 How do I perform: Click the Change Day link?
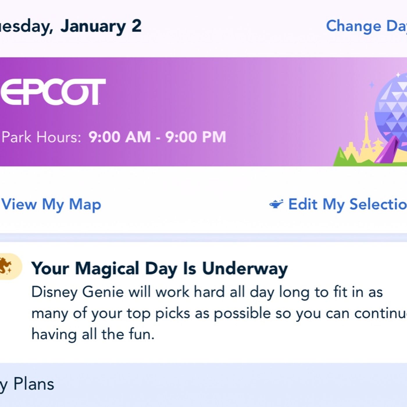click(367, 26)
